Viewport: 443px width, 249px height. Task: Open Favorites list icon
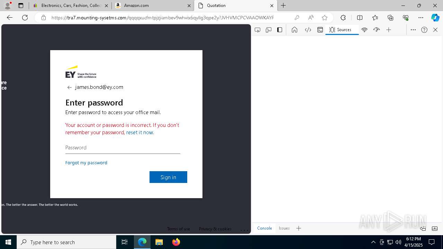[375, 18]
